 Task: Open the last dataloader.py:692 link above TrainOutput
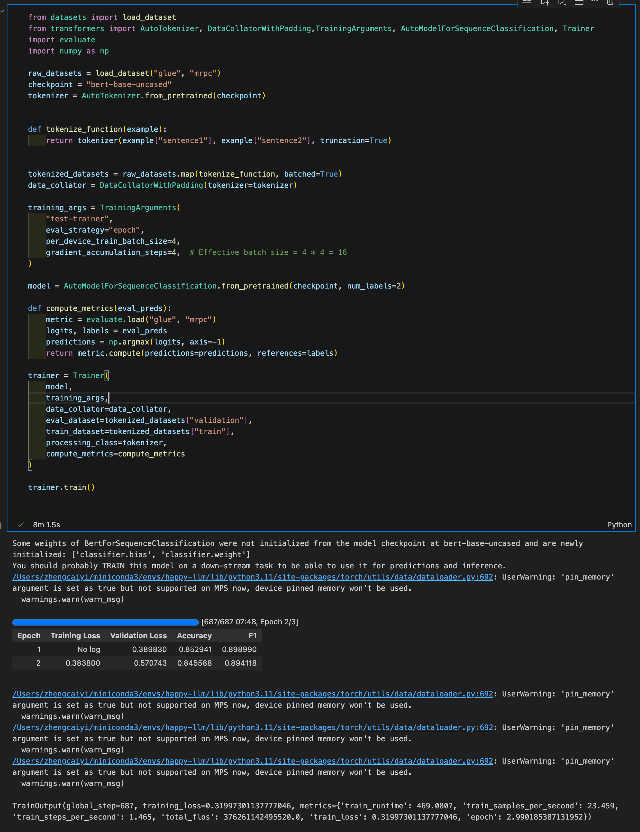pyautogui.click(x=253, y=761)
